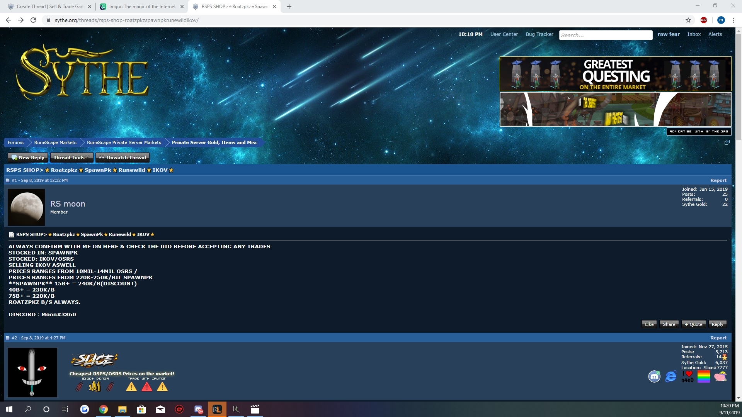Viewport: 742px width, 417px height.
Task: Open RuneLite from the taskbar
Action: [x=217, y=409]
